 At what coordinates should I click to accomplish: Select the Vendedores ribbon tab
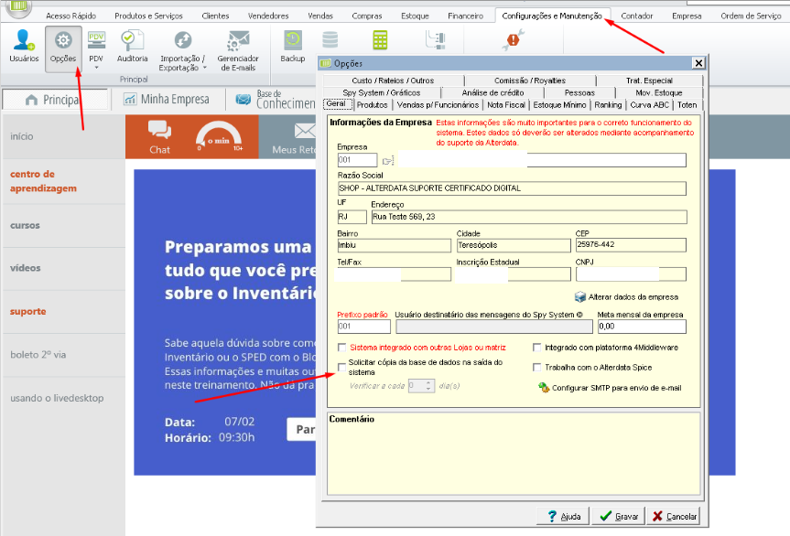point(268,16)
